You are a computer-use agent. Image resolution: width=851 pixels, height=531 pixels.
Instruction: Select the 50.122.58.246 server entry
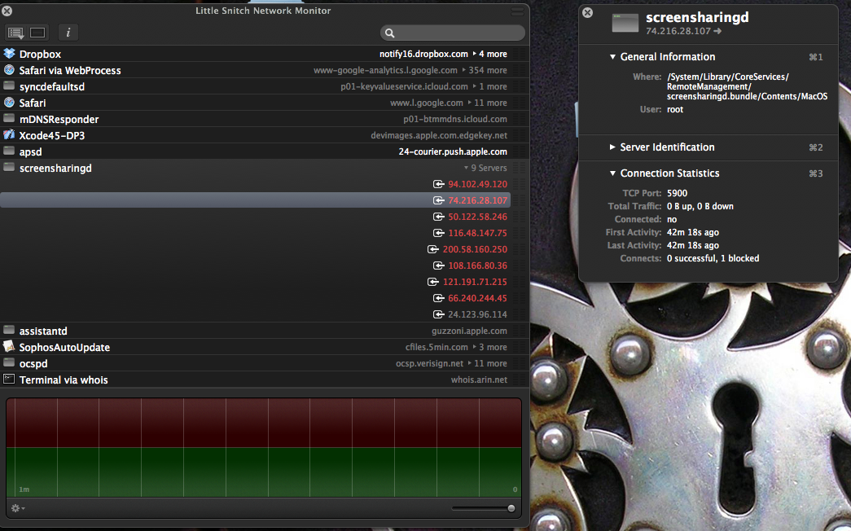pos(477,217)
